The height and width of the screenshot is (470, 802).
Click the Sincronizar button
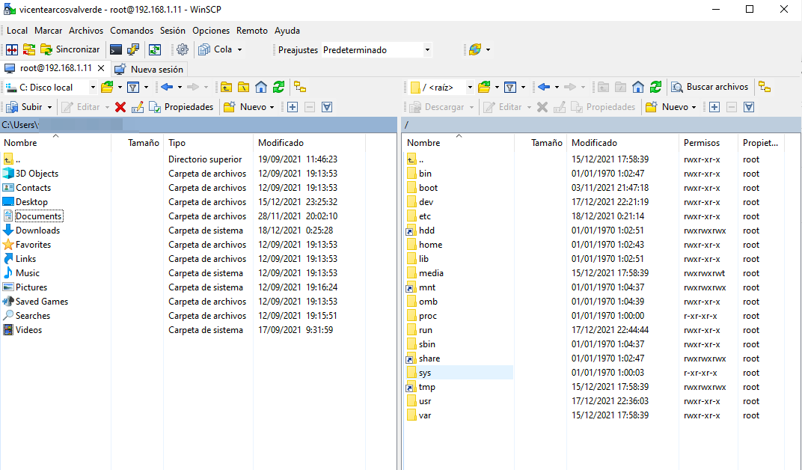click(x=70, y=49)
